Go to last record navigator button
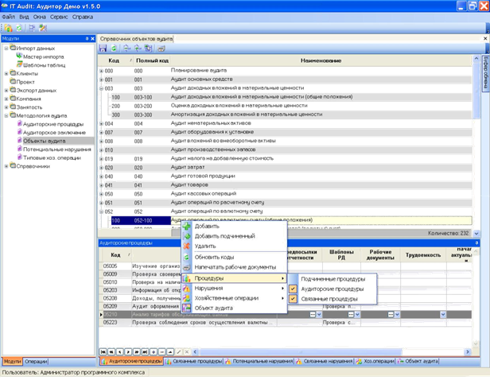The width and height of the screenshot is (490, 392). [145, 351]
